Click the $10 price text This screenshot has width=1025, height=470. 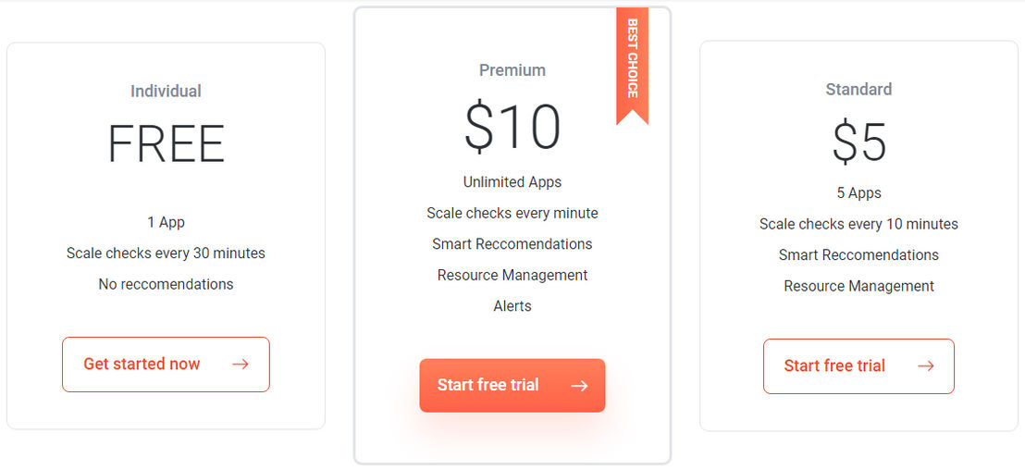coord(512,127)
